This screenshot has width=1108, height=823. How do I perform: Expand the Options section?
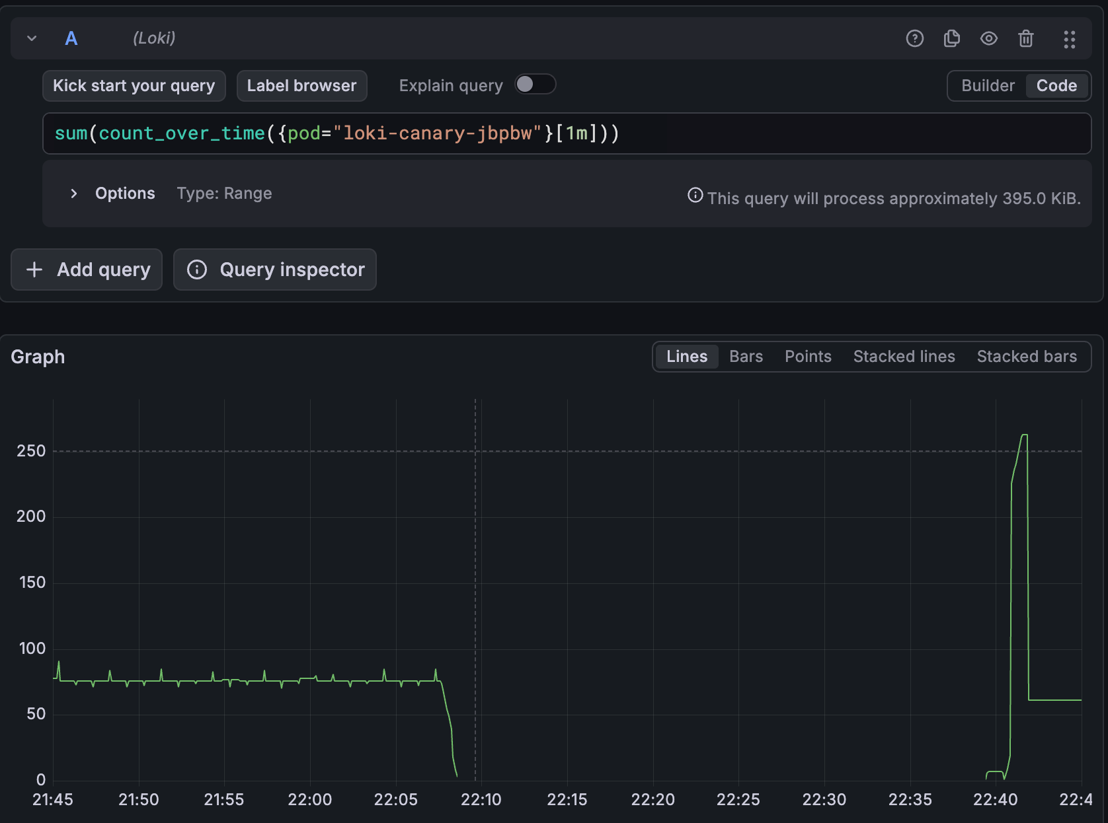(74, 194)
